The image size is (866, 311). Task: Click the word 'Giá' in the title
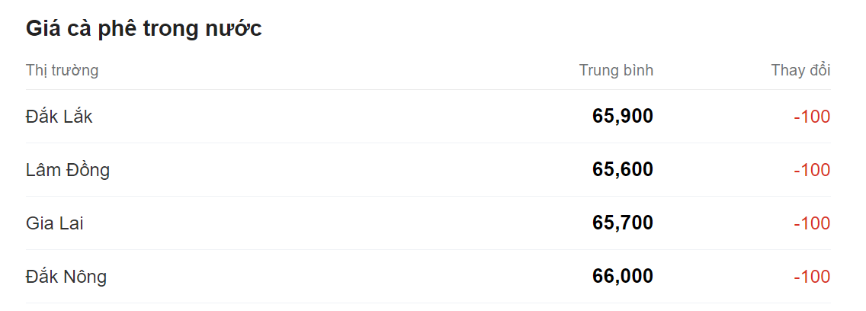43,29
